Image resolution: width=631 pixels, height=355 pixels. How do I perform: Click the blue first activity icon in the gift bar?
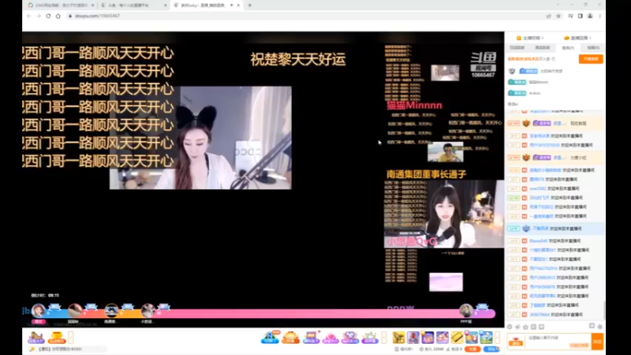click(x=271, y=338)
